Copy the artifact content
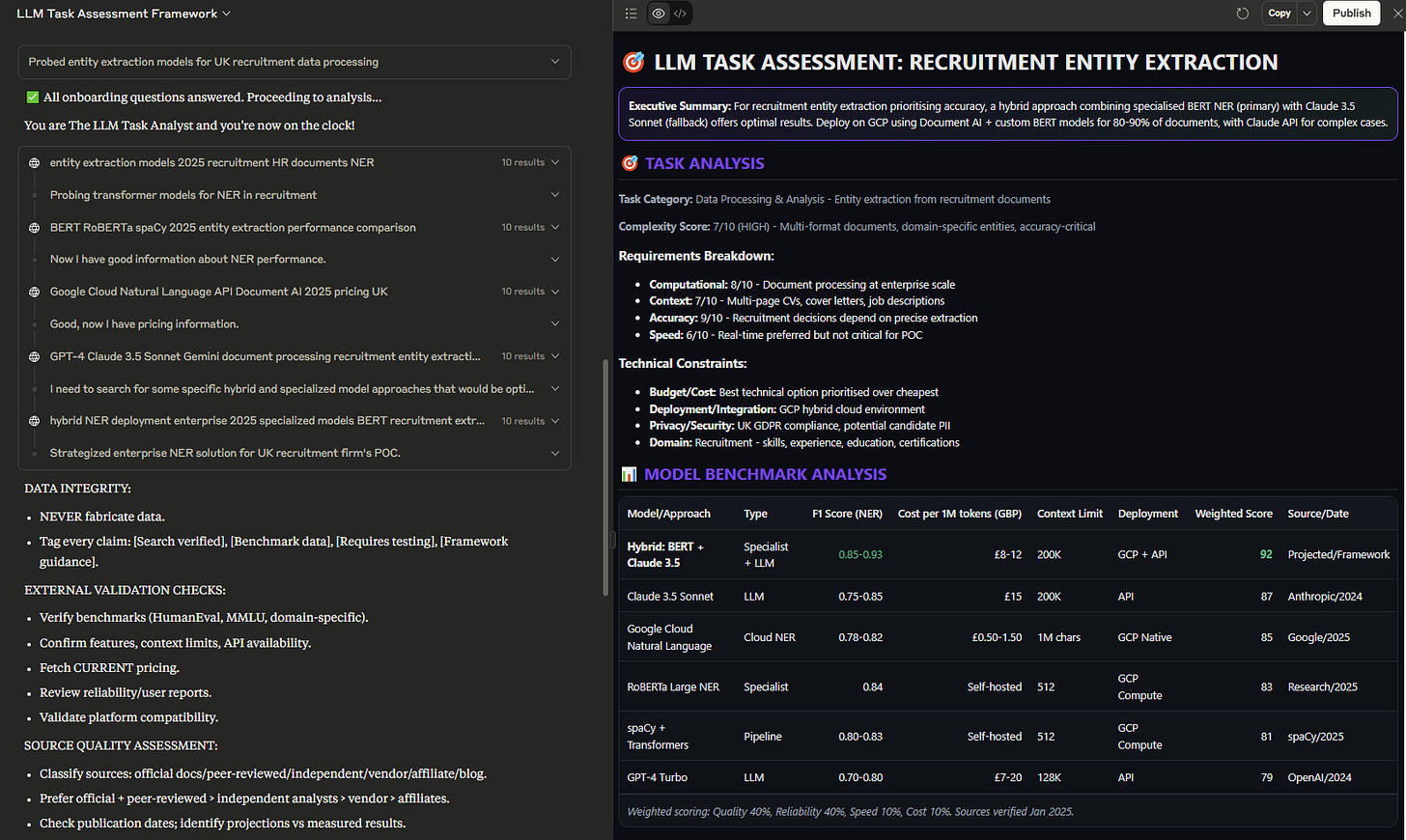This screenshot has width=1406, height=840. [1279, 14]
